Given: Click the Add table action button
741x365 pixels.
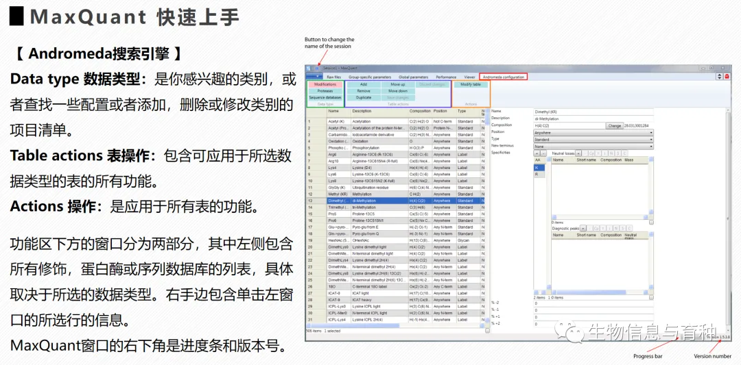Looking at the screenshot, I should [364, 84].
